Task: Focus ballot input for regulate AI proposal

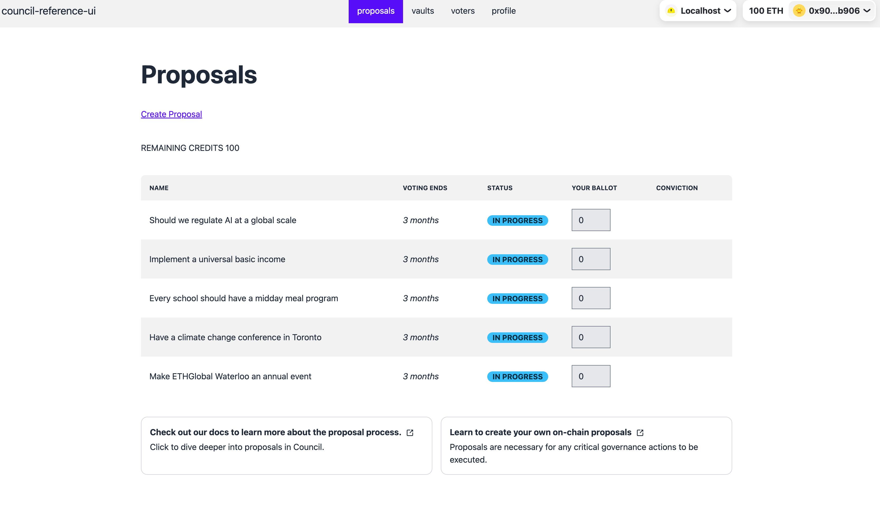Action: (591, 220)
